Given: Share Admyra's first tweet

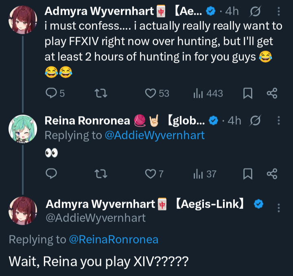Looking at the screenshot, I should coord(272,93).
